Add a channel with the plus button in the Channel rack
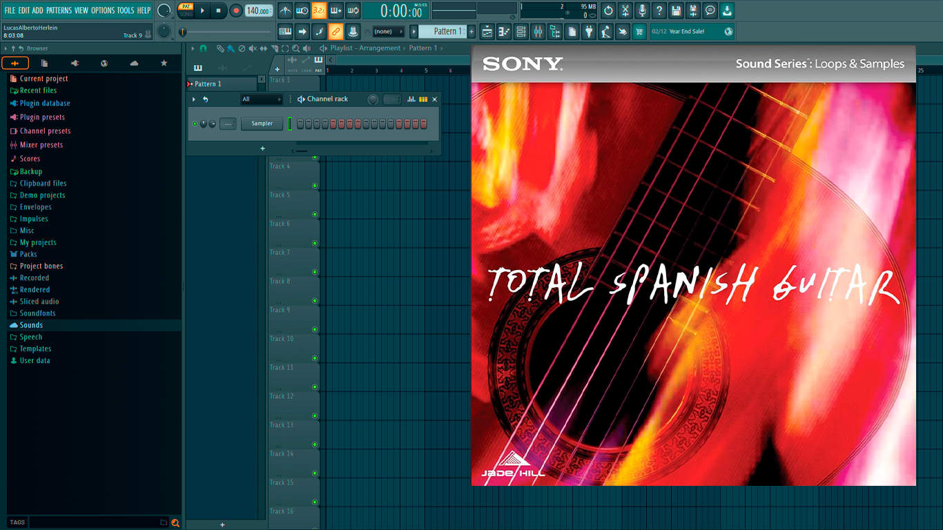Image resolution: width=943 pixels, height=530 pixels. [262, 148]
